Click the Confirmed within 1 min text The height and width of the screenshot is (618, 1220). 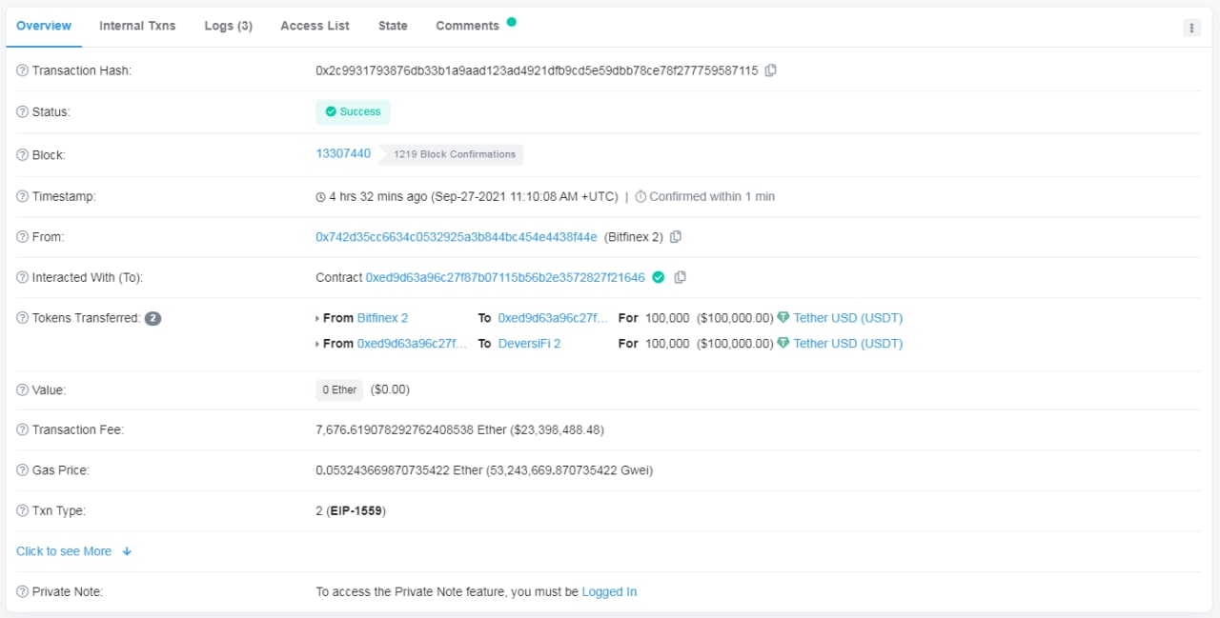(x=712, y=197)
